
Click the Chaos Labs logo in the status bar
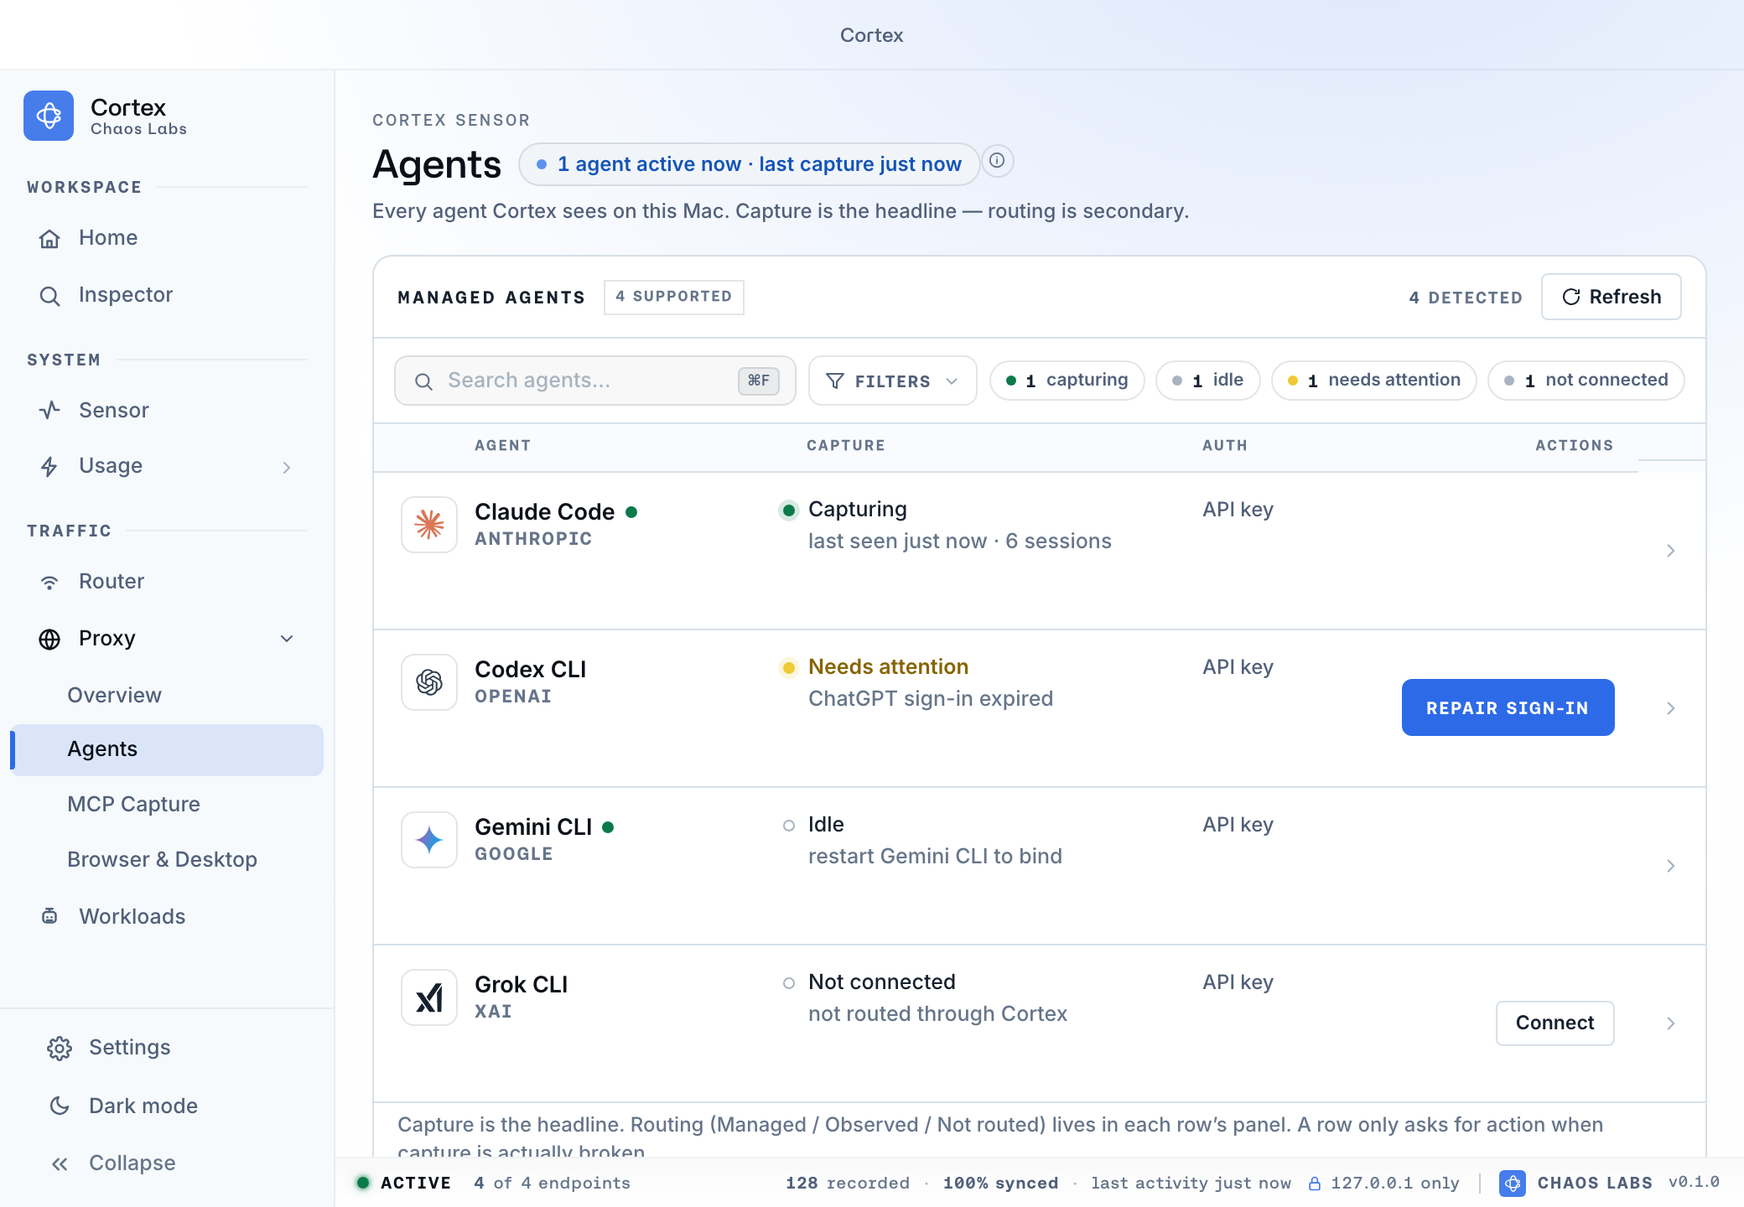pyautogui.click(x=1513, y=1183)
